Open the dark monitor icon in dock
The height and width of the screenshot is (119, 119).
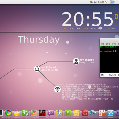[1, 113]
